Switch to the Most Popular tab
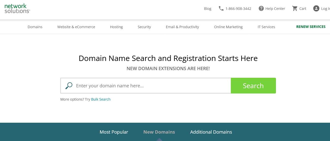Viewport: 330px width, 141px height. click(x=114, y=132)
